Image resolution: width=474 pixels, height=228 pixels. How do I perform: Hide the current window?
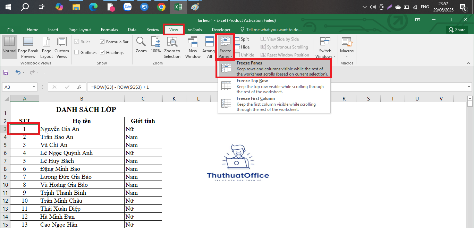(242, 47)
